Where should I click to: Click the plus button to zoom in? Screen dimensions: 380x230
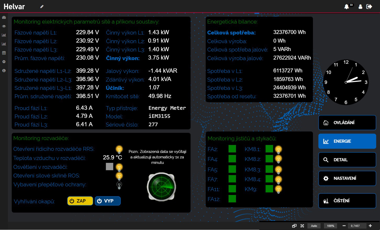(x=370, y=226)
